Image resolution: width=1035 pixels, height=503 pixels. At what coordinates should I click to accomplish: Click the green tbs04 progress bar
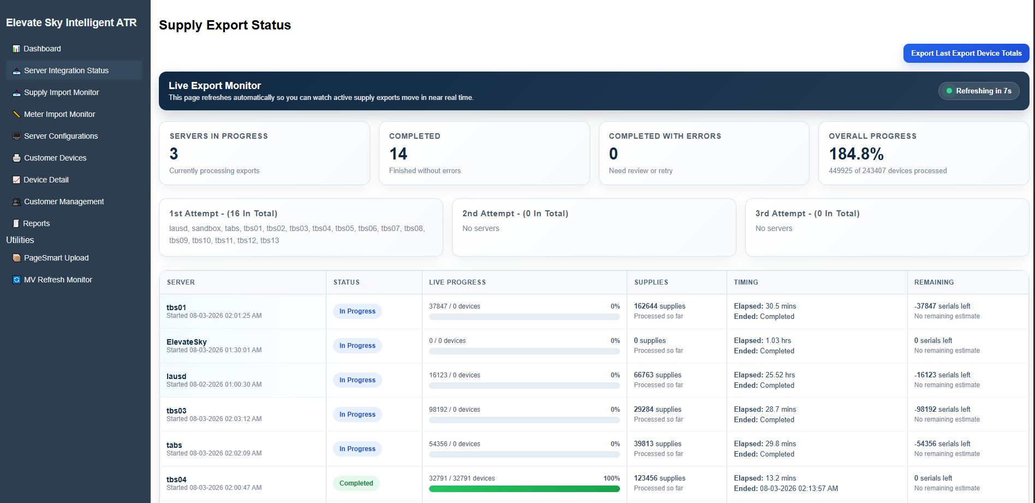(525, 489)
